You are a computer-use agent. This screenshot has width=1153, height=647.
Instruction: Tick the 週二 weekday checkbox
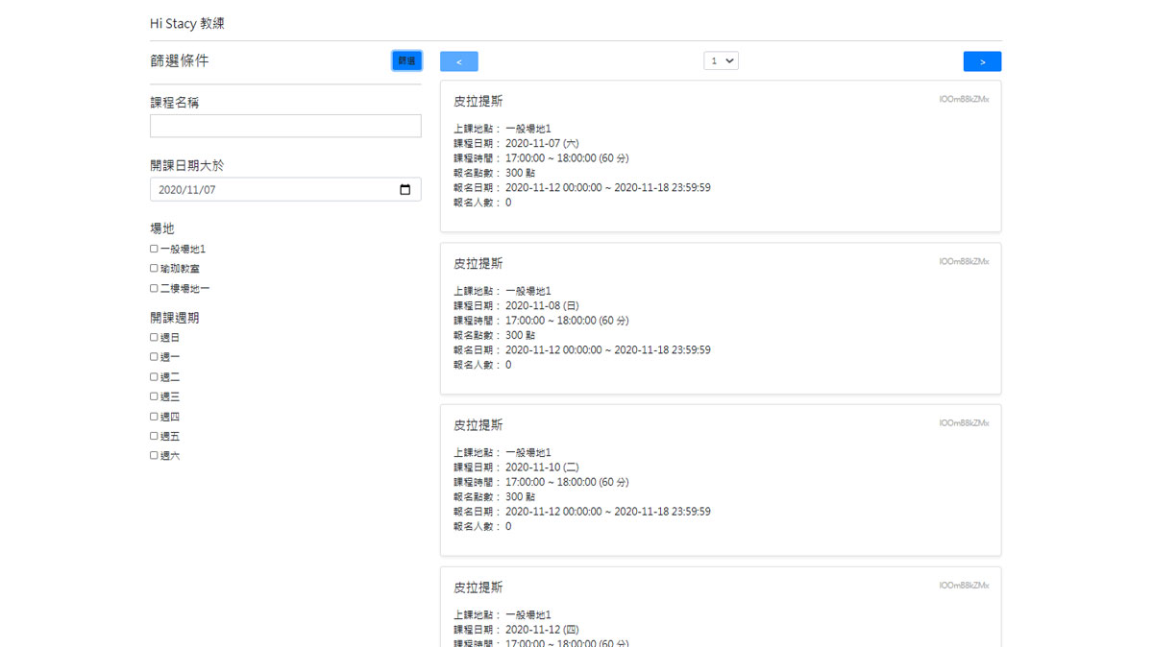(154, 377)
